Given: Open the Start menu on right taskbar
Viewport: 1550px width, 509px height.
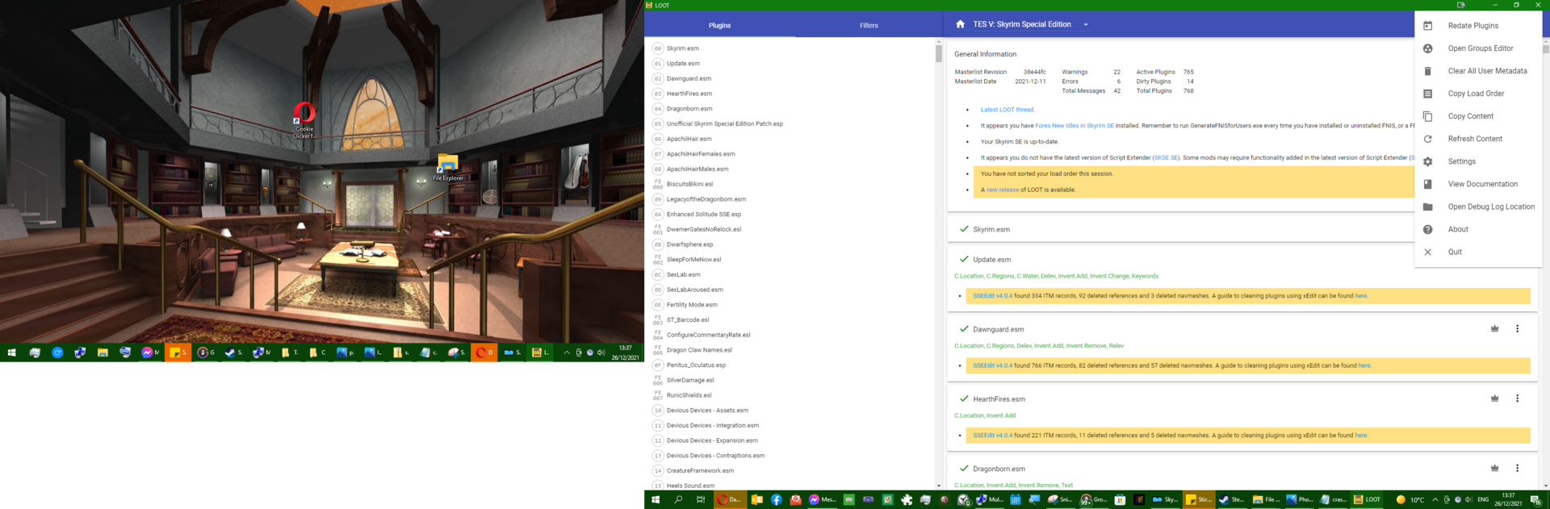Looking at the screenshot, I should [656, 500].
